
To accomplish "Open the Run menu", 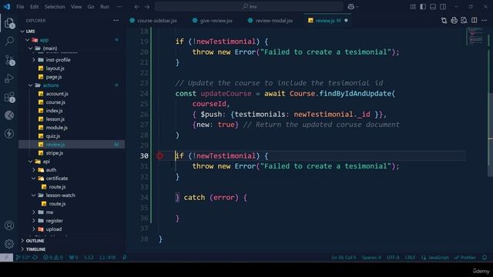I will [105, 7].
